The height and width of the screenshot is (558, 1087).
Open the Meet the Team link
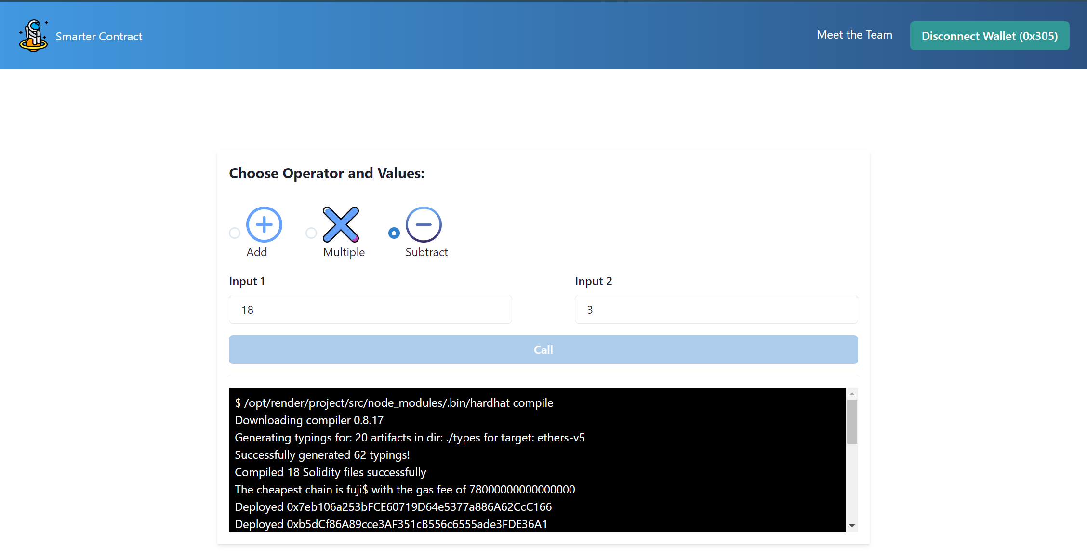point(854,35)
